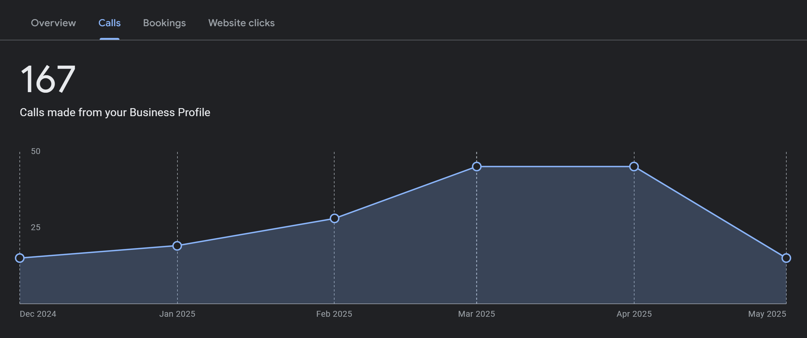Click the 25 y-axis label
The width and height of the screenshot is (807, 338).
[36, 227]
